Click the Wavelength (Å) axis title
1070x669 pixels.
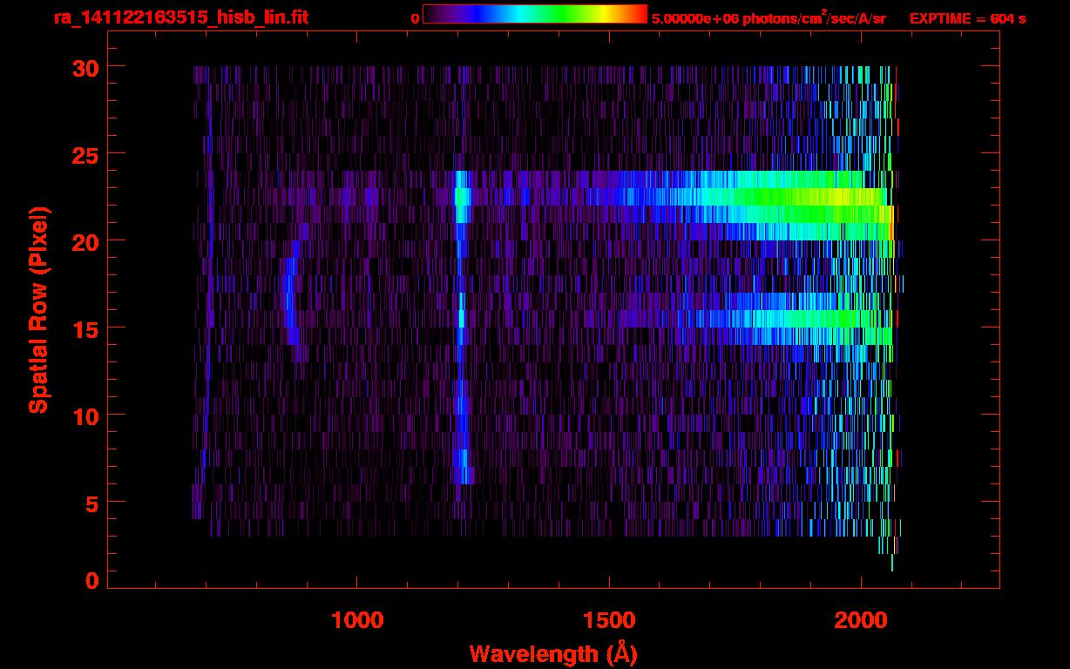coord(553,653)
